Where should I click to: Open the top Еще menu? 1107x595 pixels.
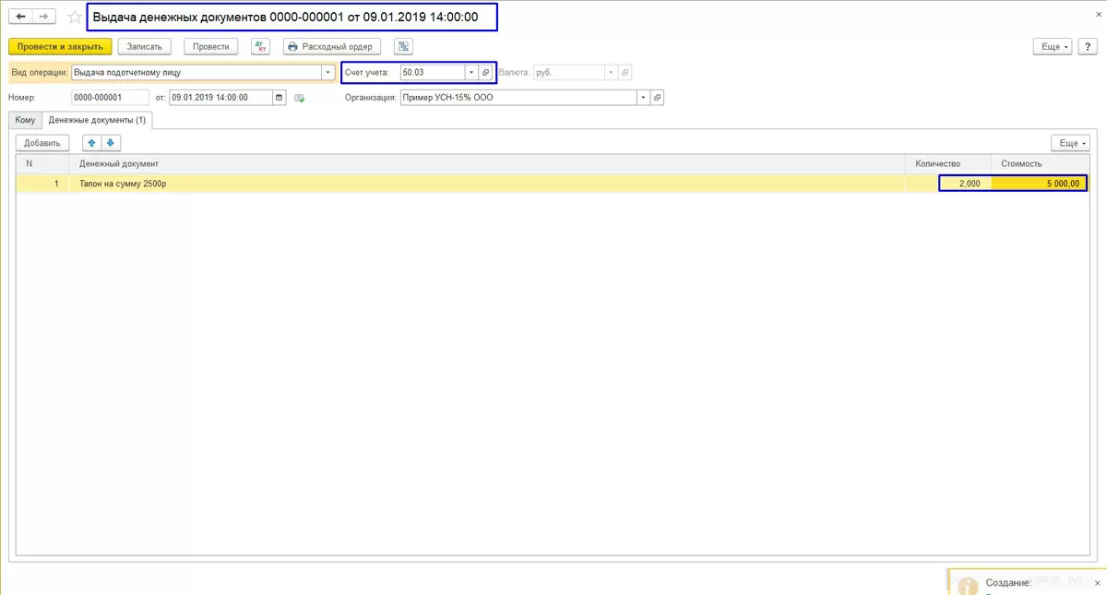tap(1053, 46)
